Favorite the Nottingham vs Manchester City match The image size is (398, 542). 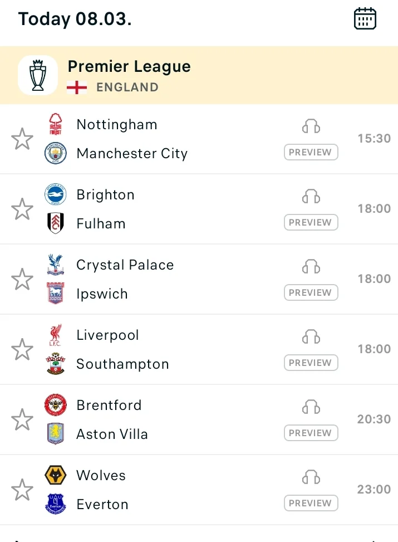click(22, 139)
